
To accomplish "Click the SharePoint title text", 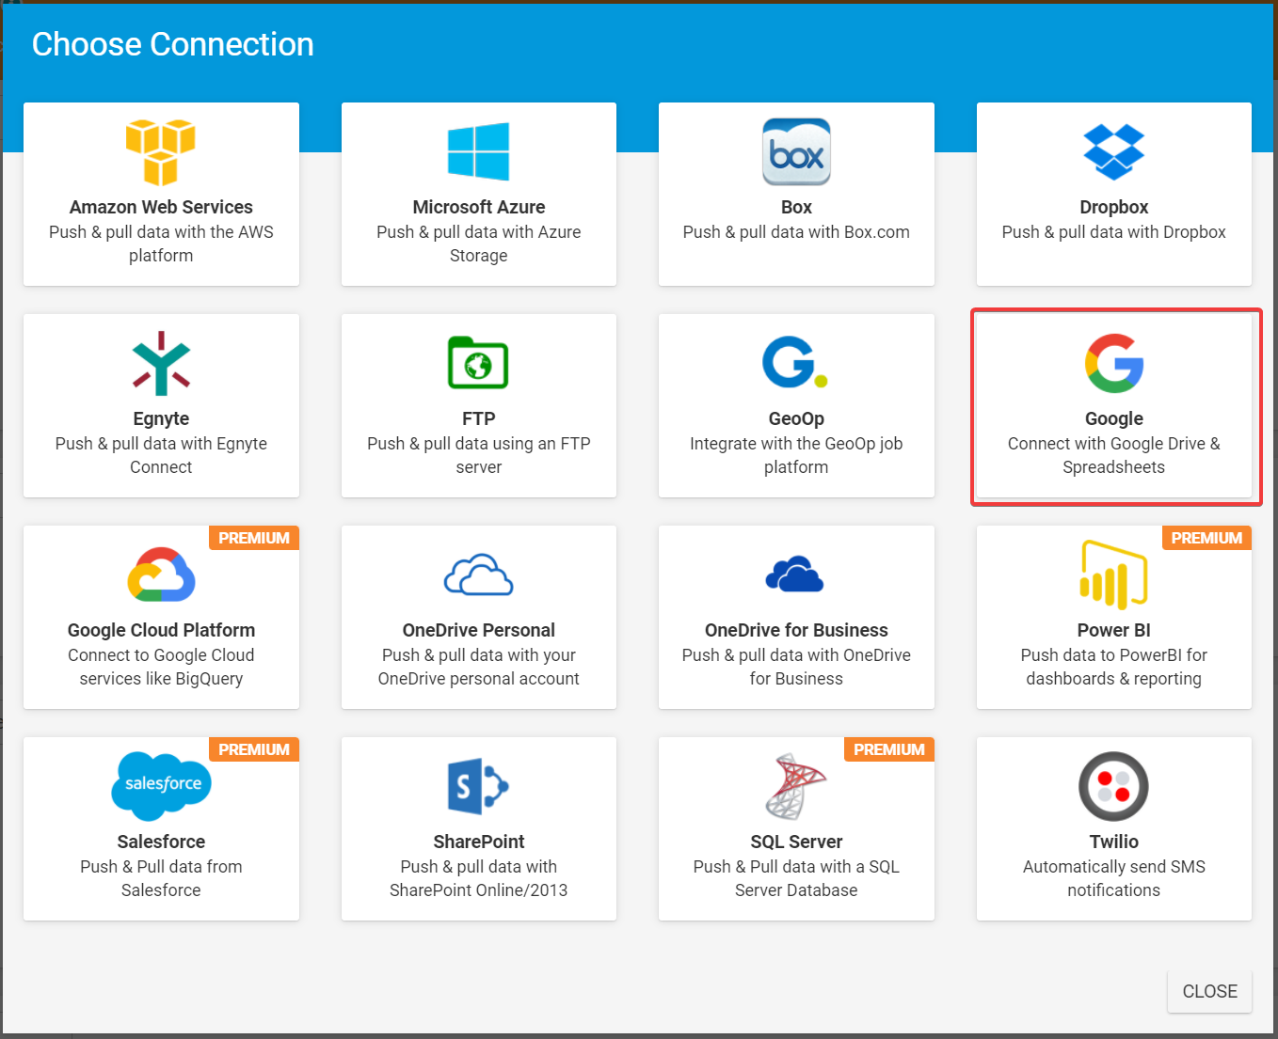I will click(x=478, y=842).
